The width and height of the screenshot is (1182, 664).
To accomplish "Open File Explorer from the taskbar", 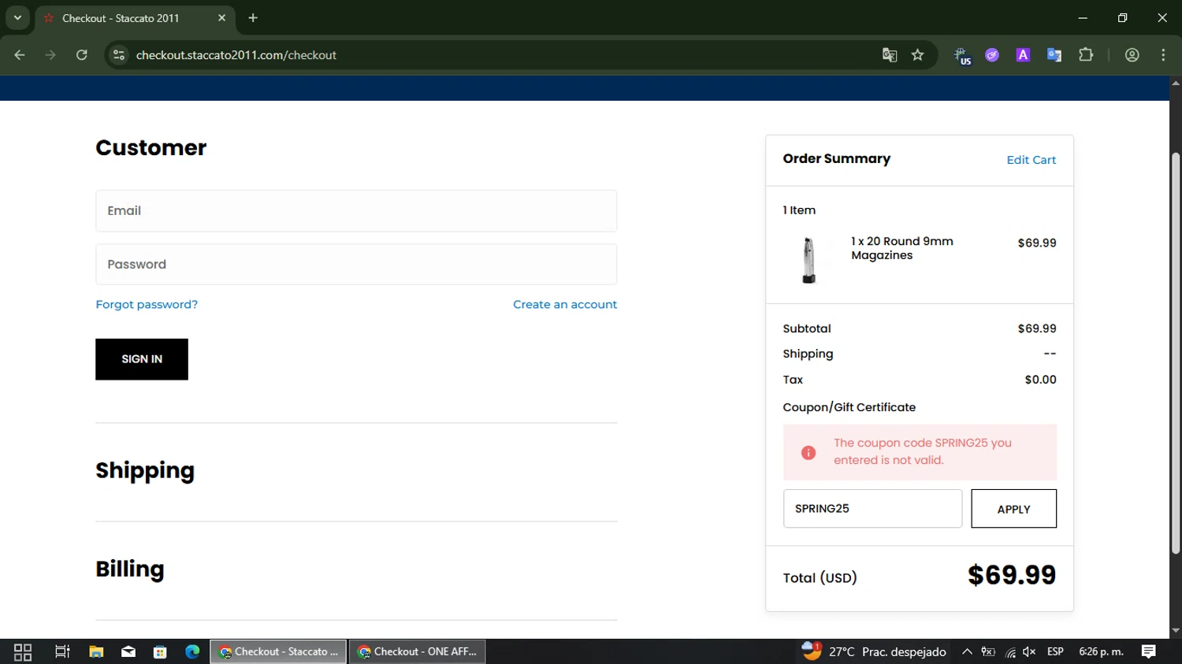I will tap(96, 651).
